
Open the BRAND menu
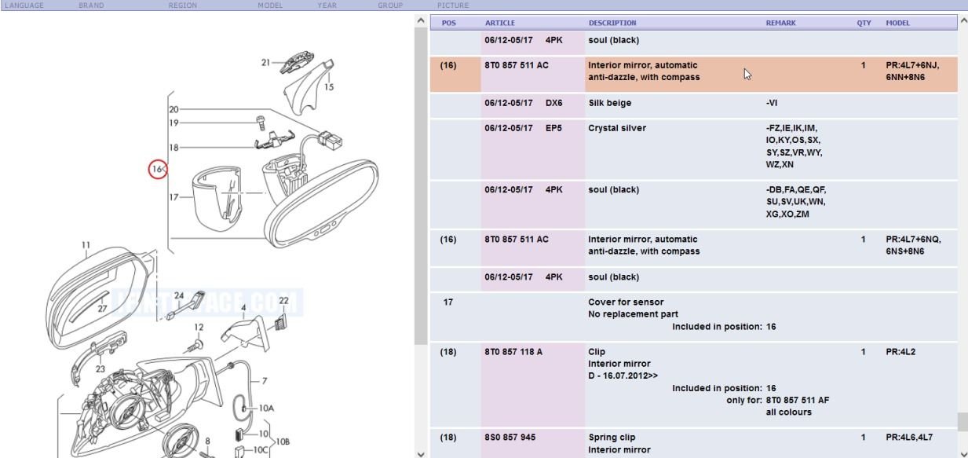tap(91, 5)
